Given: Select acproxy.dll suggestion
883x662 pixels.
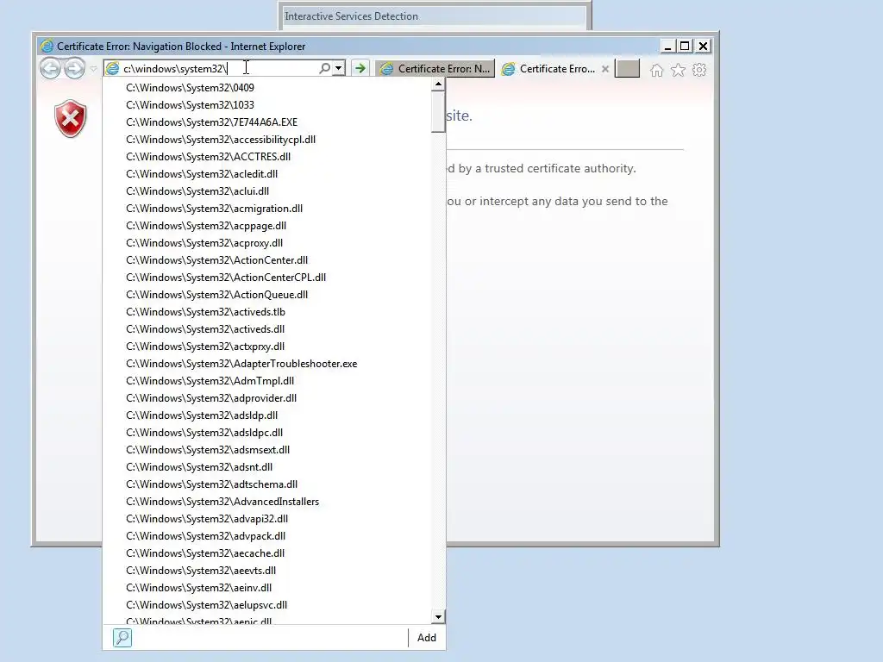Looking at the screenshot, I should (266, 243).
